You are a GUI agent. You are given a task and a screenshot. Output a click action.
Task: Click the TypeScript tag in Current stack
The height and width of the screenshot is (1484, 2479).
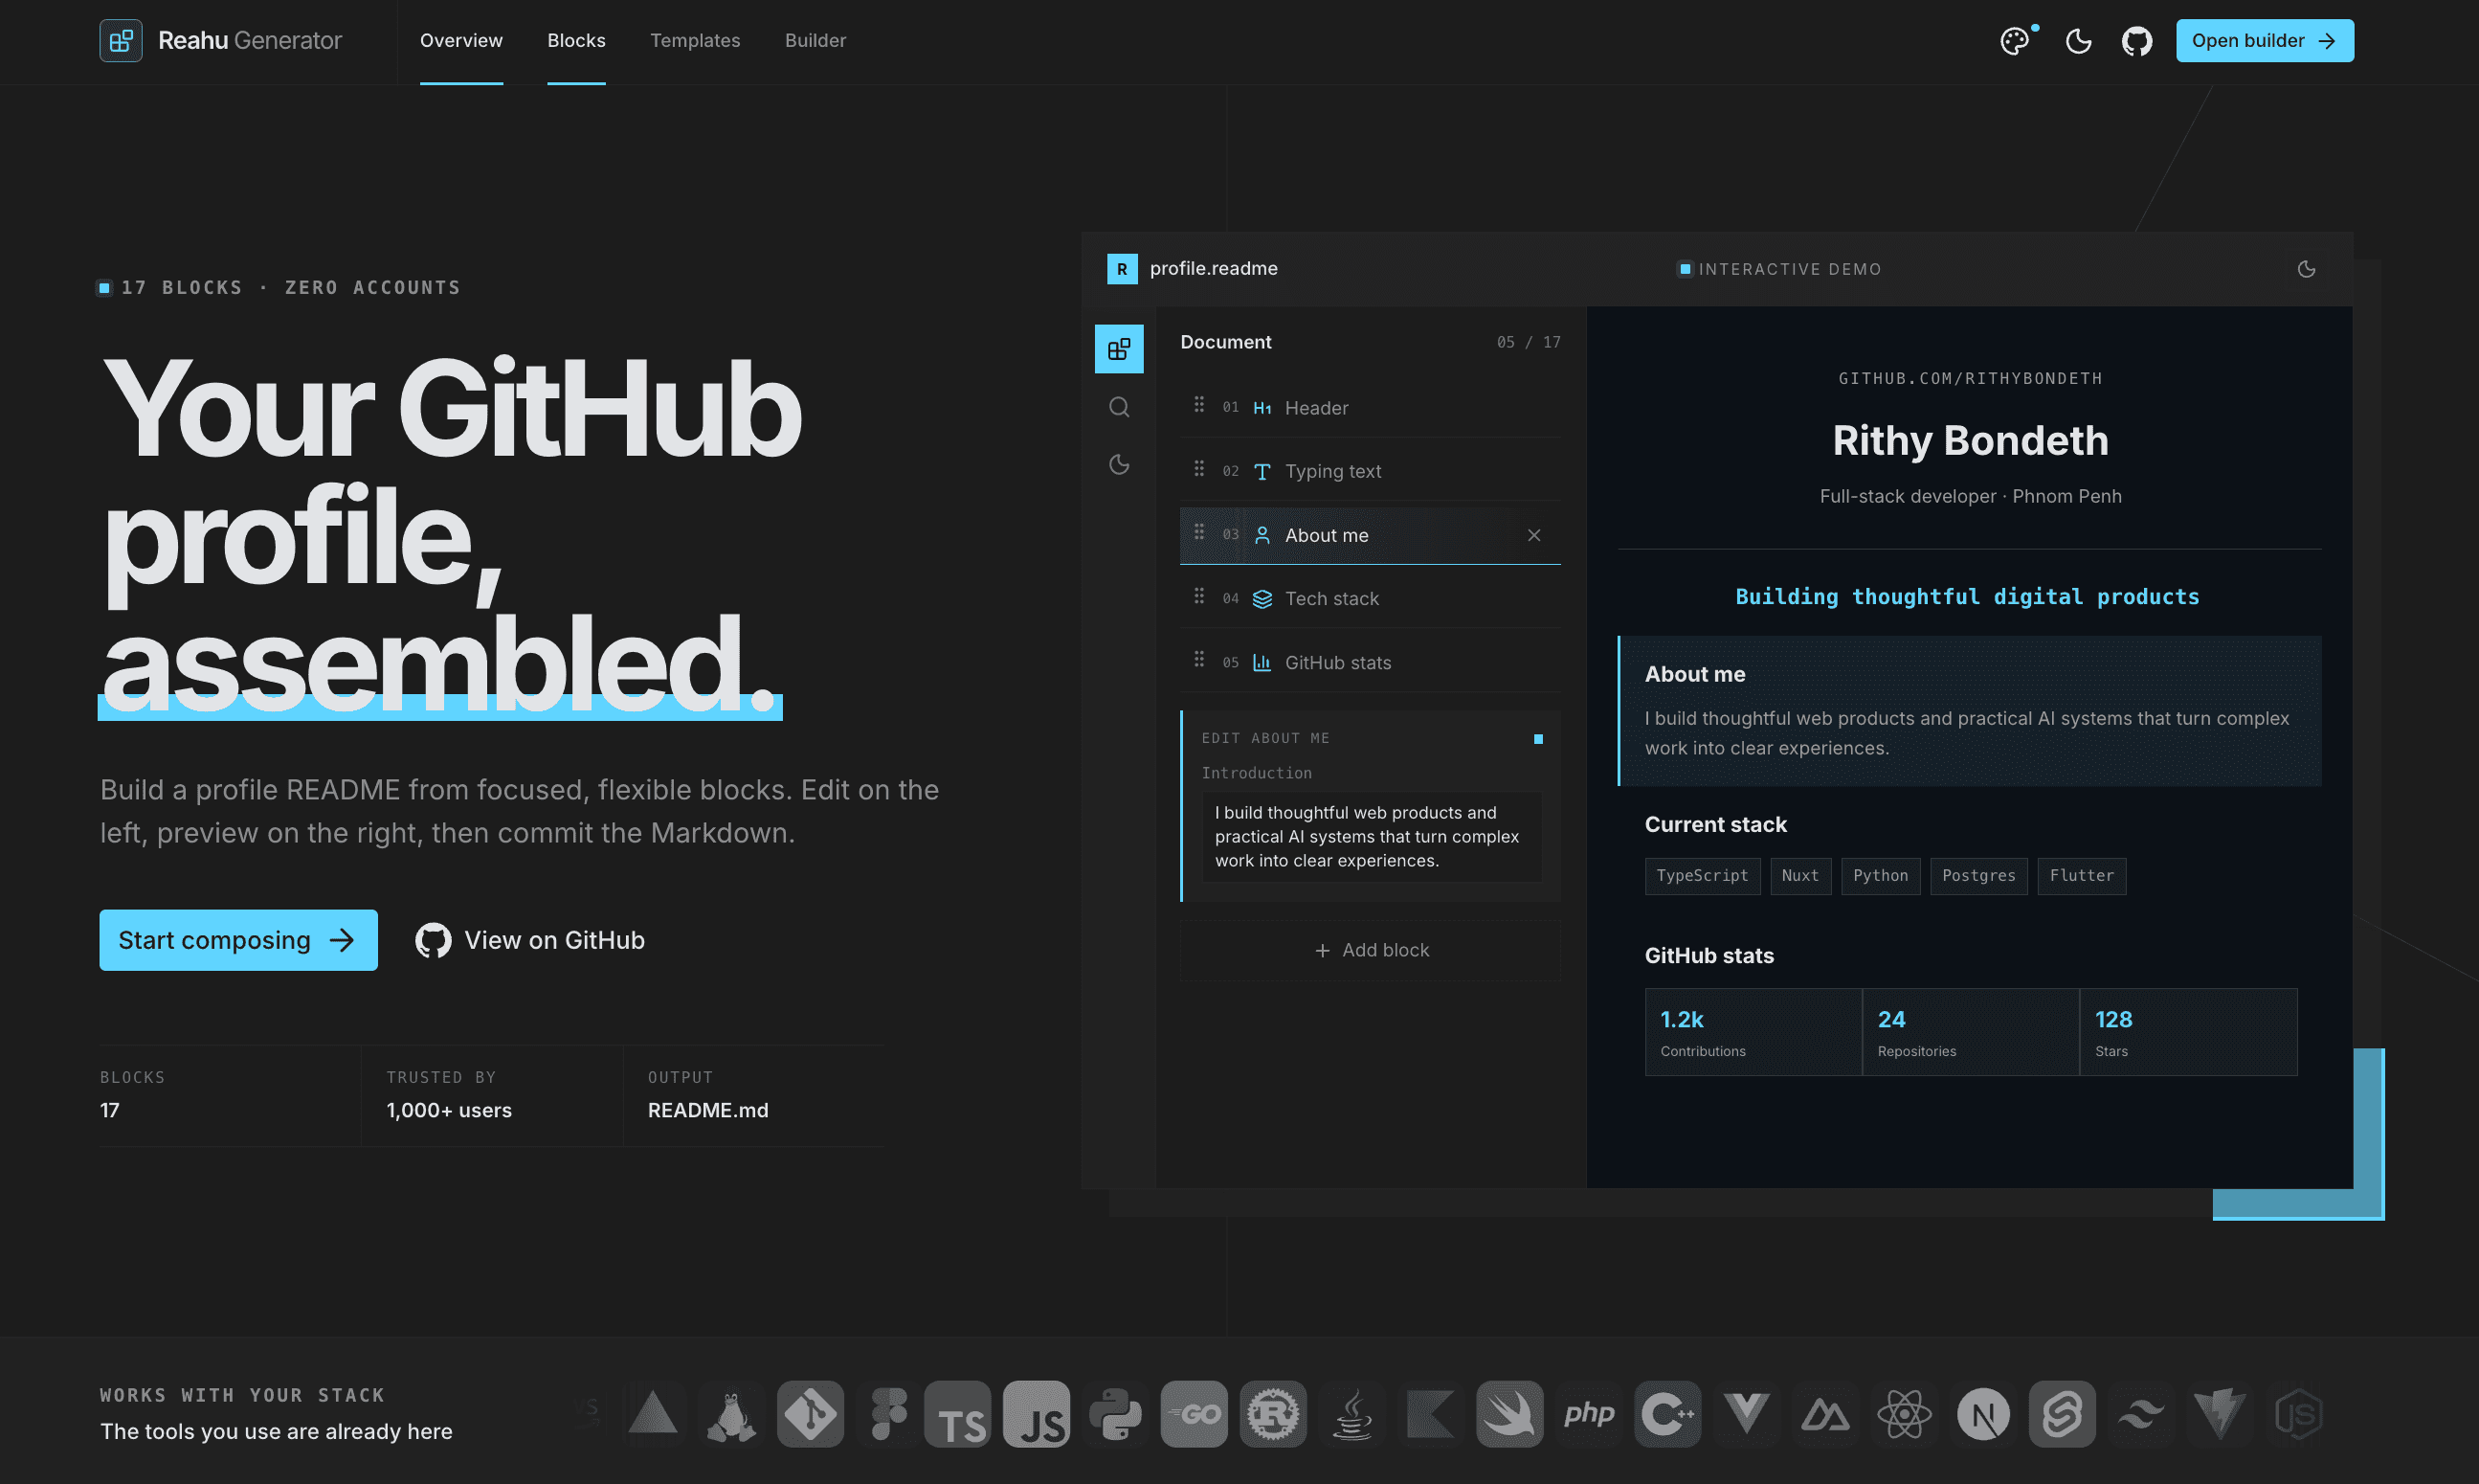[1703, 876]
